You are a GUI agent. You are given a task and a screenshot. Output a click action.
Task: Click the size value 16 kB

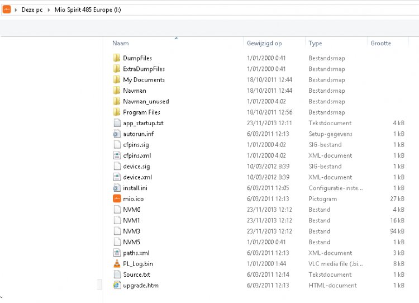[x=397, y=220]
